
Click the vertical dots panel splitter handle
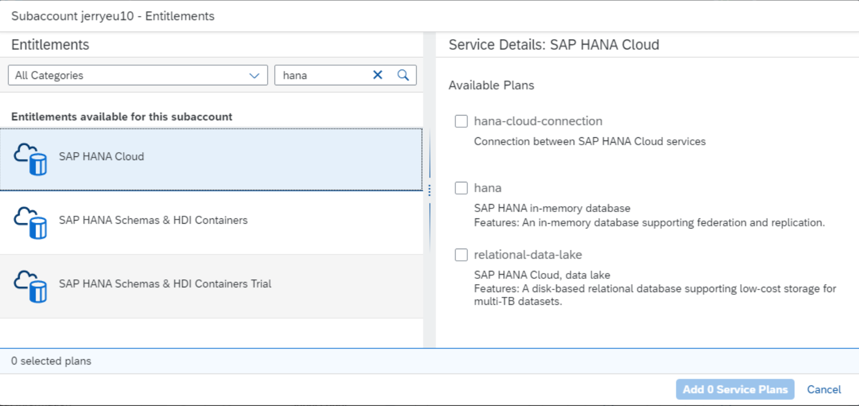pyautogui.click(x=429, y=190)
